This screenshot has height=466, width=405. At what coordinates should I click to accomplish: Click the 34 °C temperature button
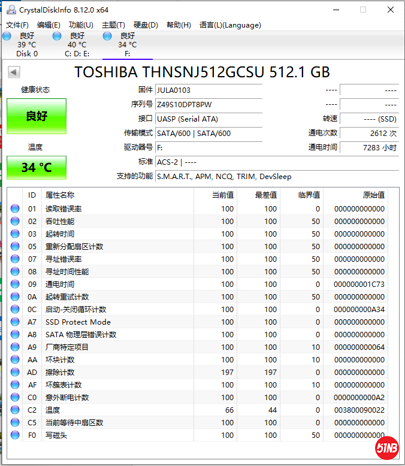(x=37, y=168)
